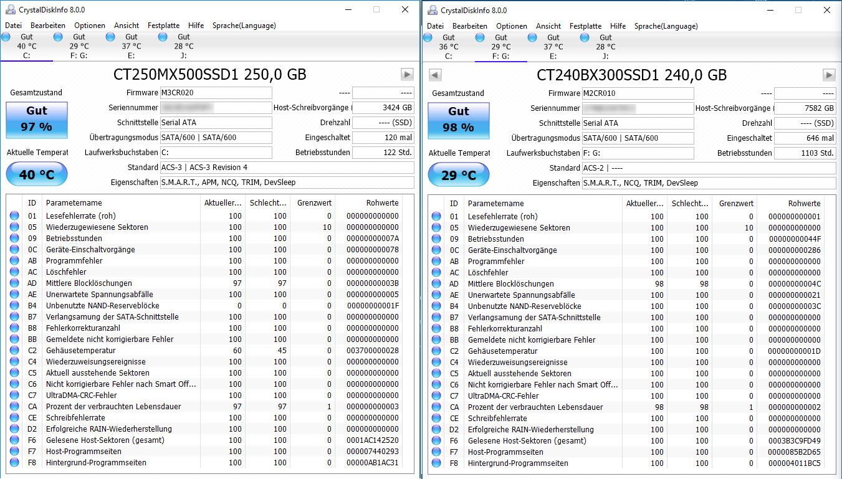842x479 pixels.
Task: Click status icon for Wiederzuweisungsereignisse in right window
Action: (x=436, y=363)
